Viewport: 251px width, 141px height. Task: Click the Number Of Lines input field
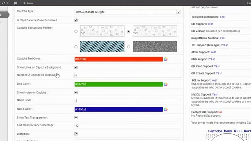128,76
